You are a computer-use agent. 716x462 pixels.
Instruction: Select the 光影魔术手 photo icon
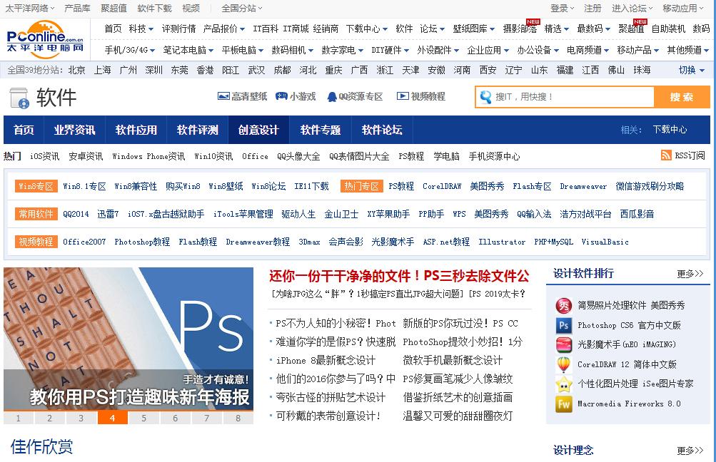coord(564,344)
